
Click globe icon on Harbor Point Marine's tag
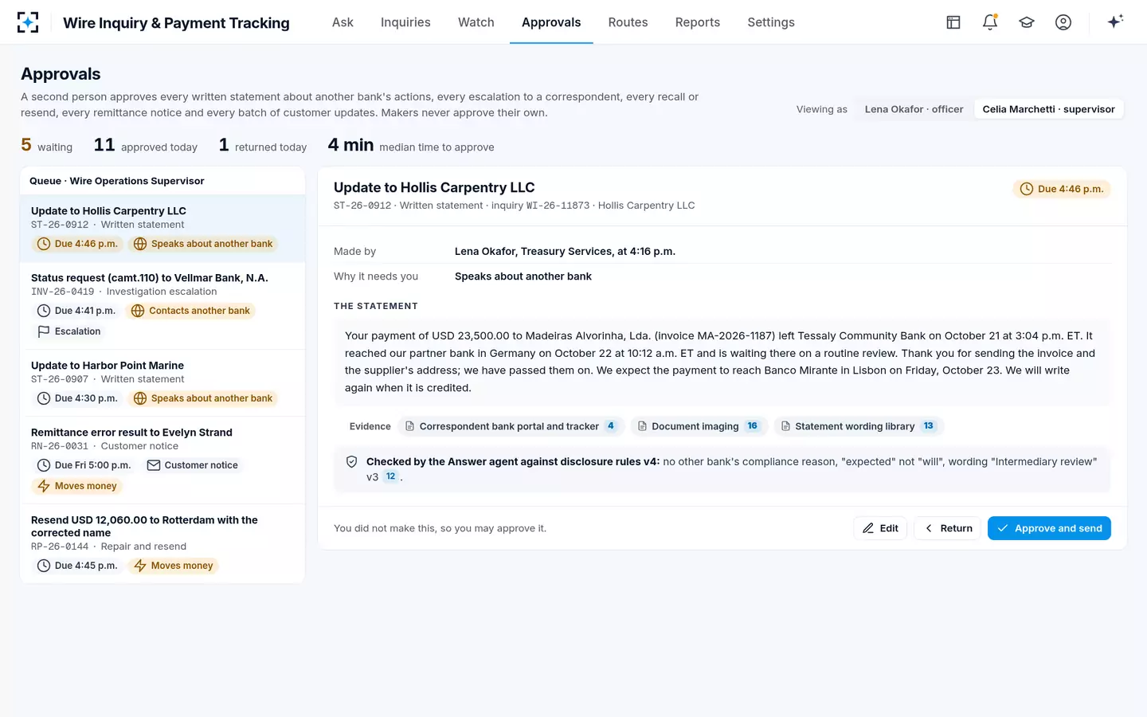click(140, 398)
